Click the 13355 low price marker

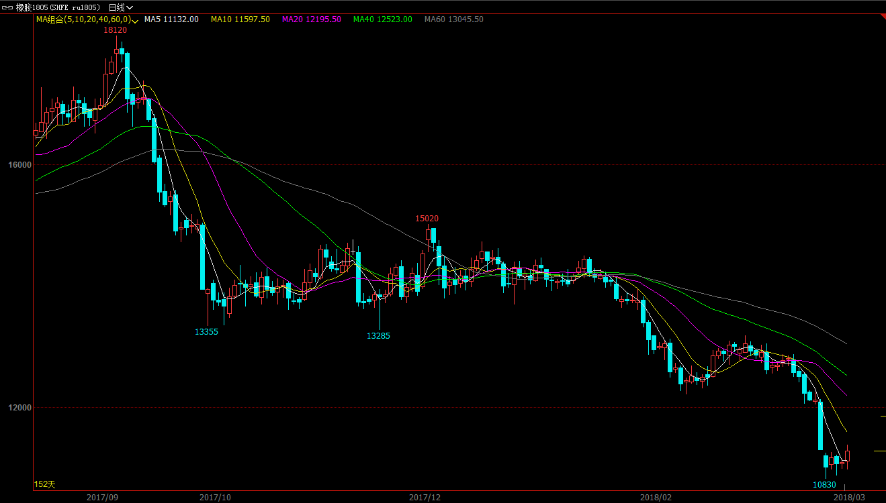coord(206,332)
